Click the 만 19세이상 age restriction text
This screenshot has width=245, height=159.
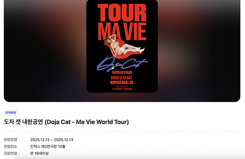coord(39,153)
